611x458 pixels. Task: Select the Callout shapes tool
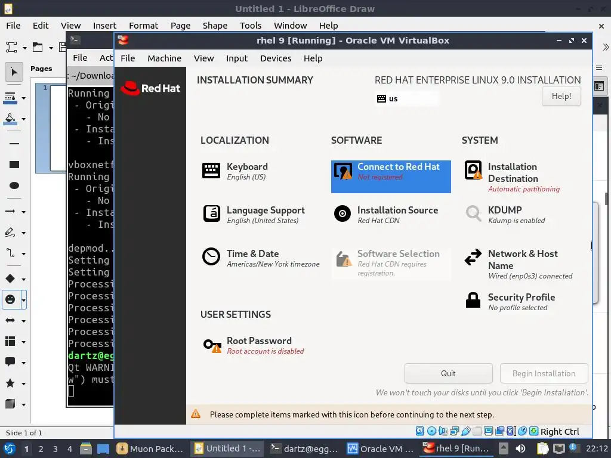coord(10,362)
